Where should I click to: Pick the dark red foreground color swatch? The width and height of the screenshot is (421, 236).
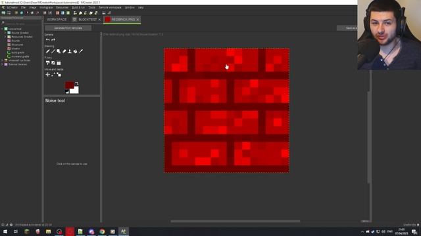click(69, 85)
